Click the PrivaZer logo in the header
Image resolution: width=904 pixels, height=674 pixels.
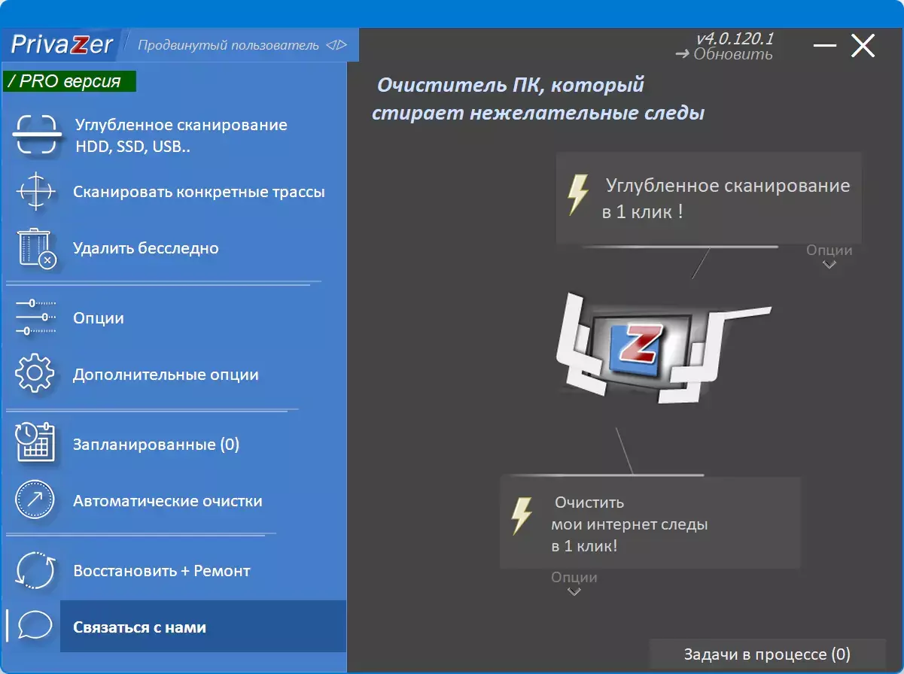point(62,45)
